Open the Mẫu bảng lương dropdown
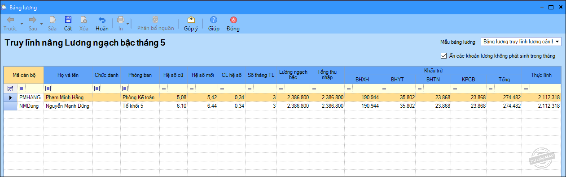Screen dimensions: 566x177 [x=557, y=42]
